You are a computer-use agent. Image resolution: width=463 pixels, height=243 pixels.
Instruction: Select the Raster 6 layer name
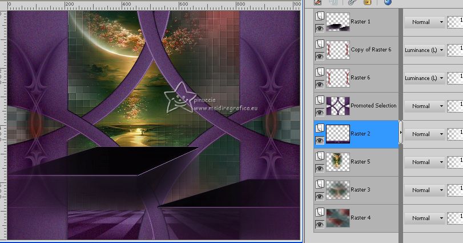[x=360, y=78]
